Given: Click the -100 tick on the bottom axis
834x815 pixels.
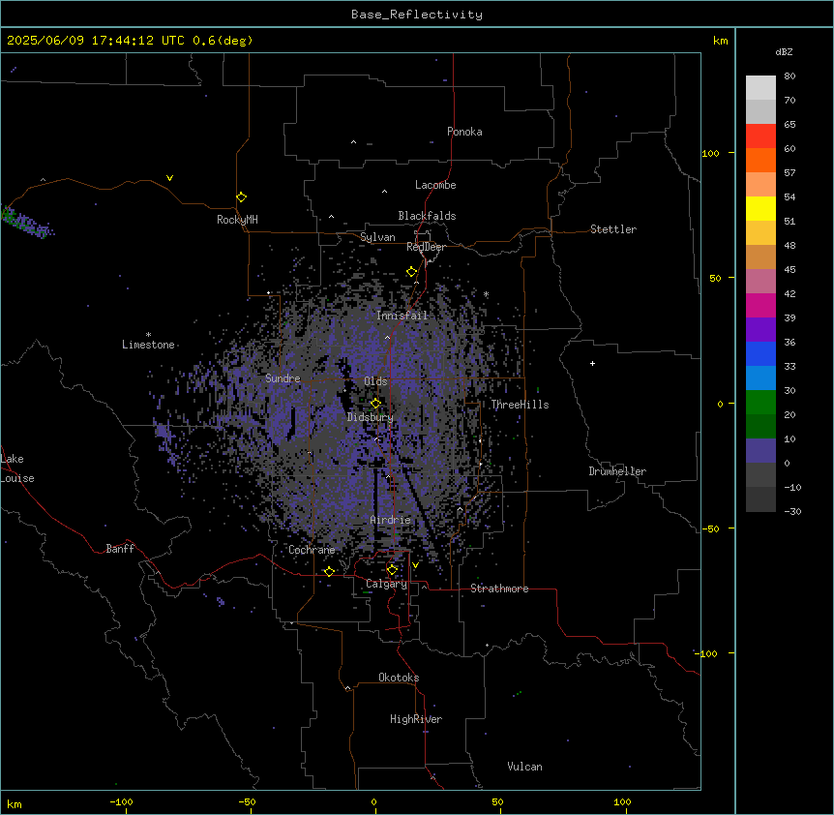Looking at the screenshot, I should (121, 801).
